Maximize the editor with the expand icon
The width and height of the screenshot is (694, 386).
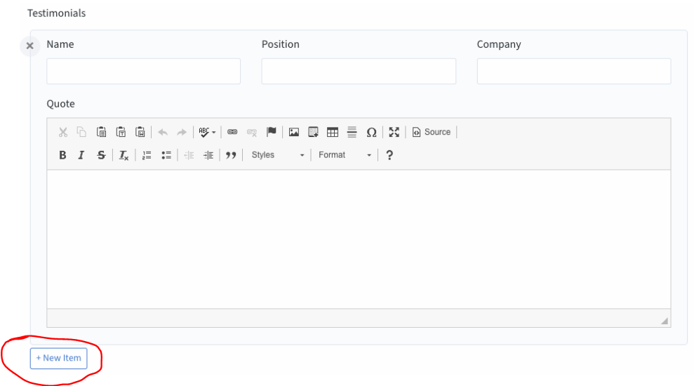pos(394,132)
